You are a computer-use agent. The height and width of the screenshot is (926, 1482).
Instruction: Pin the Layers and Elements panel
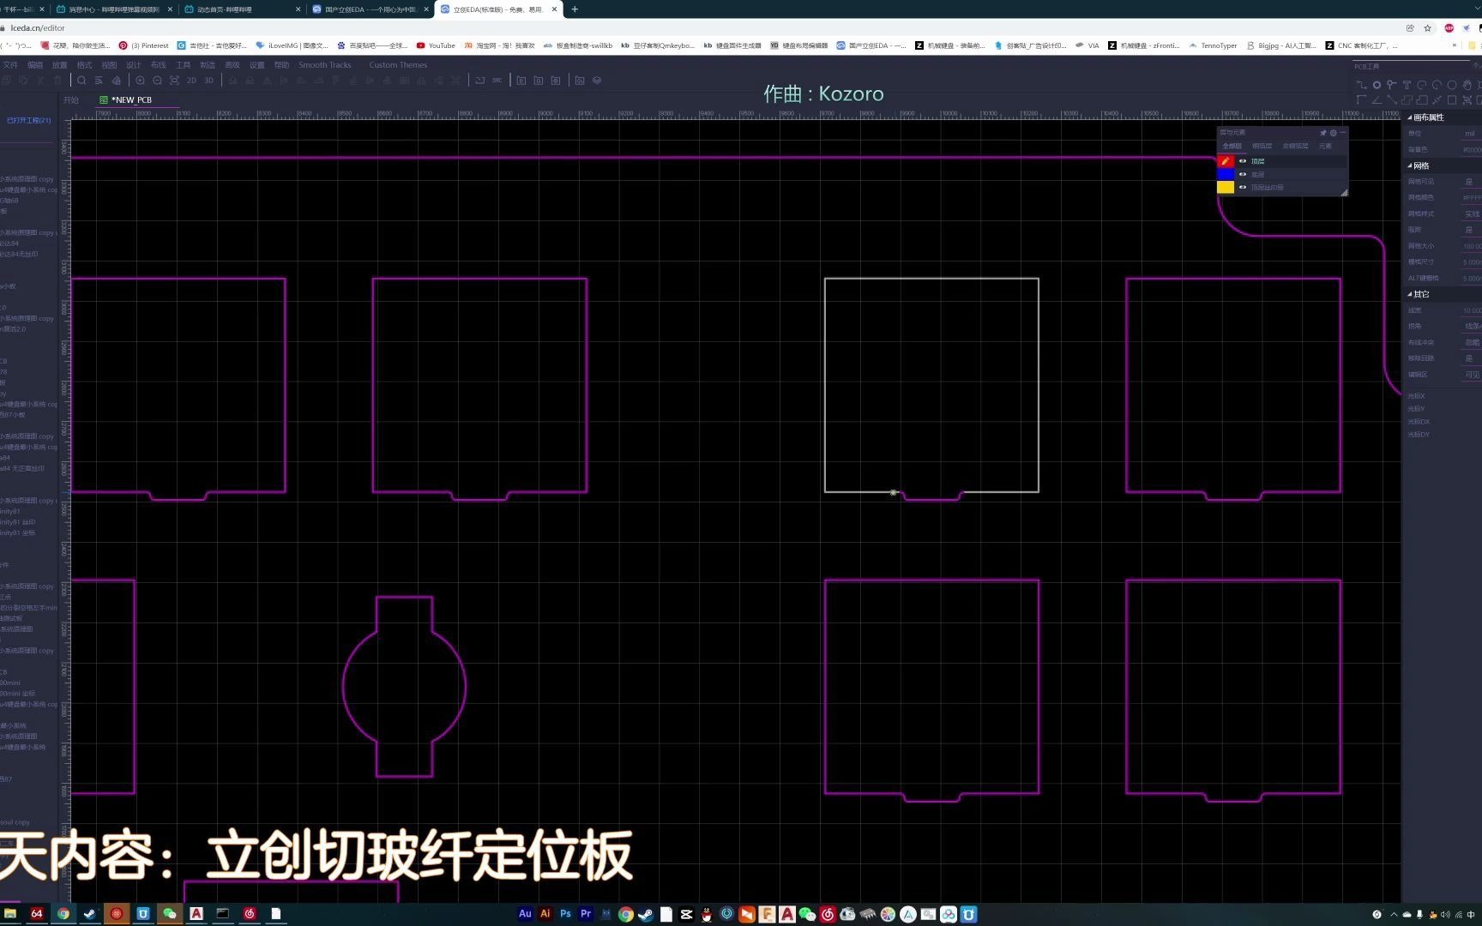(1323, 133)
